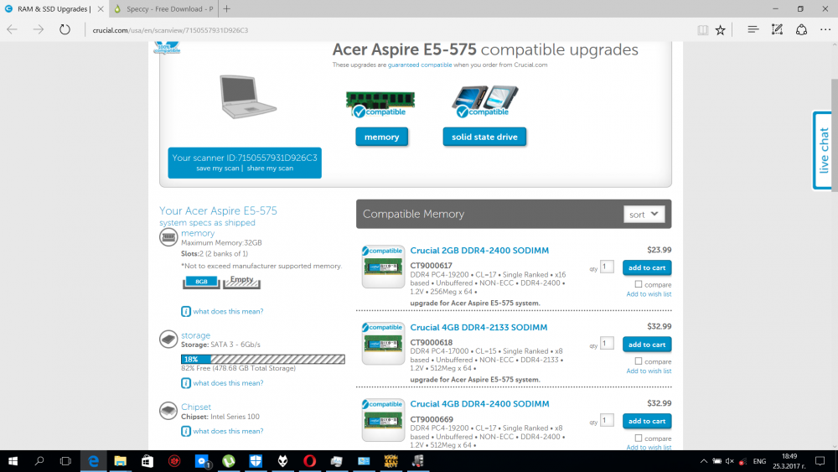Screen dimensions: 838x472
Task: Click the memory section icon
Action: [168, 236]
